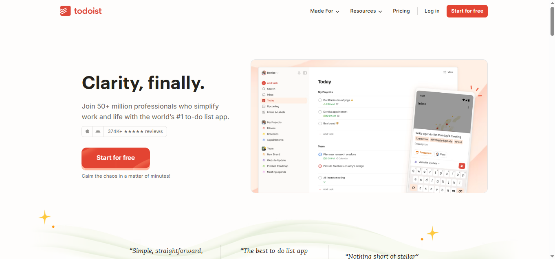Click the three-dot menu on the phone Inbox screen
This screenshot has width=555, height=259.
tap(468, 108)
